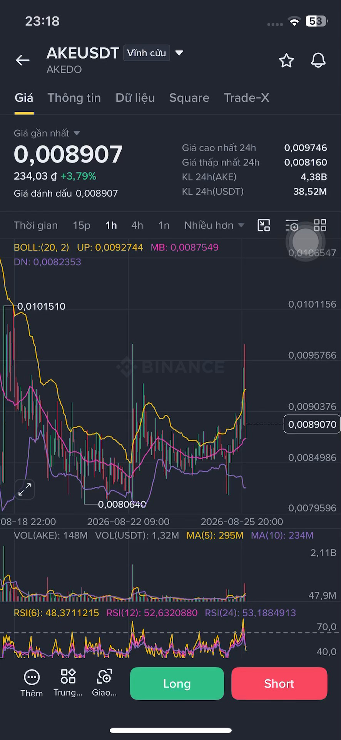This screenshot has height=740, width=341.
Task: Tap the green Long button
Action: pos(177,683)
